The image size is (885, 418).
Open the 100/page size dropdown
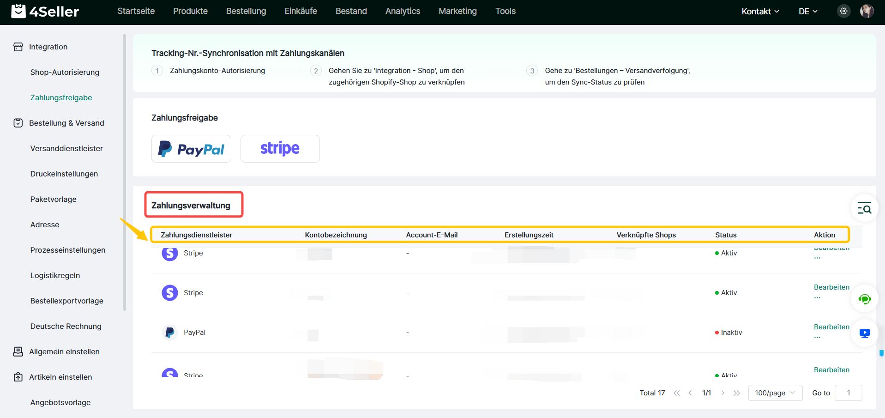pos(775,393)
